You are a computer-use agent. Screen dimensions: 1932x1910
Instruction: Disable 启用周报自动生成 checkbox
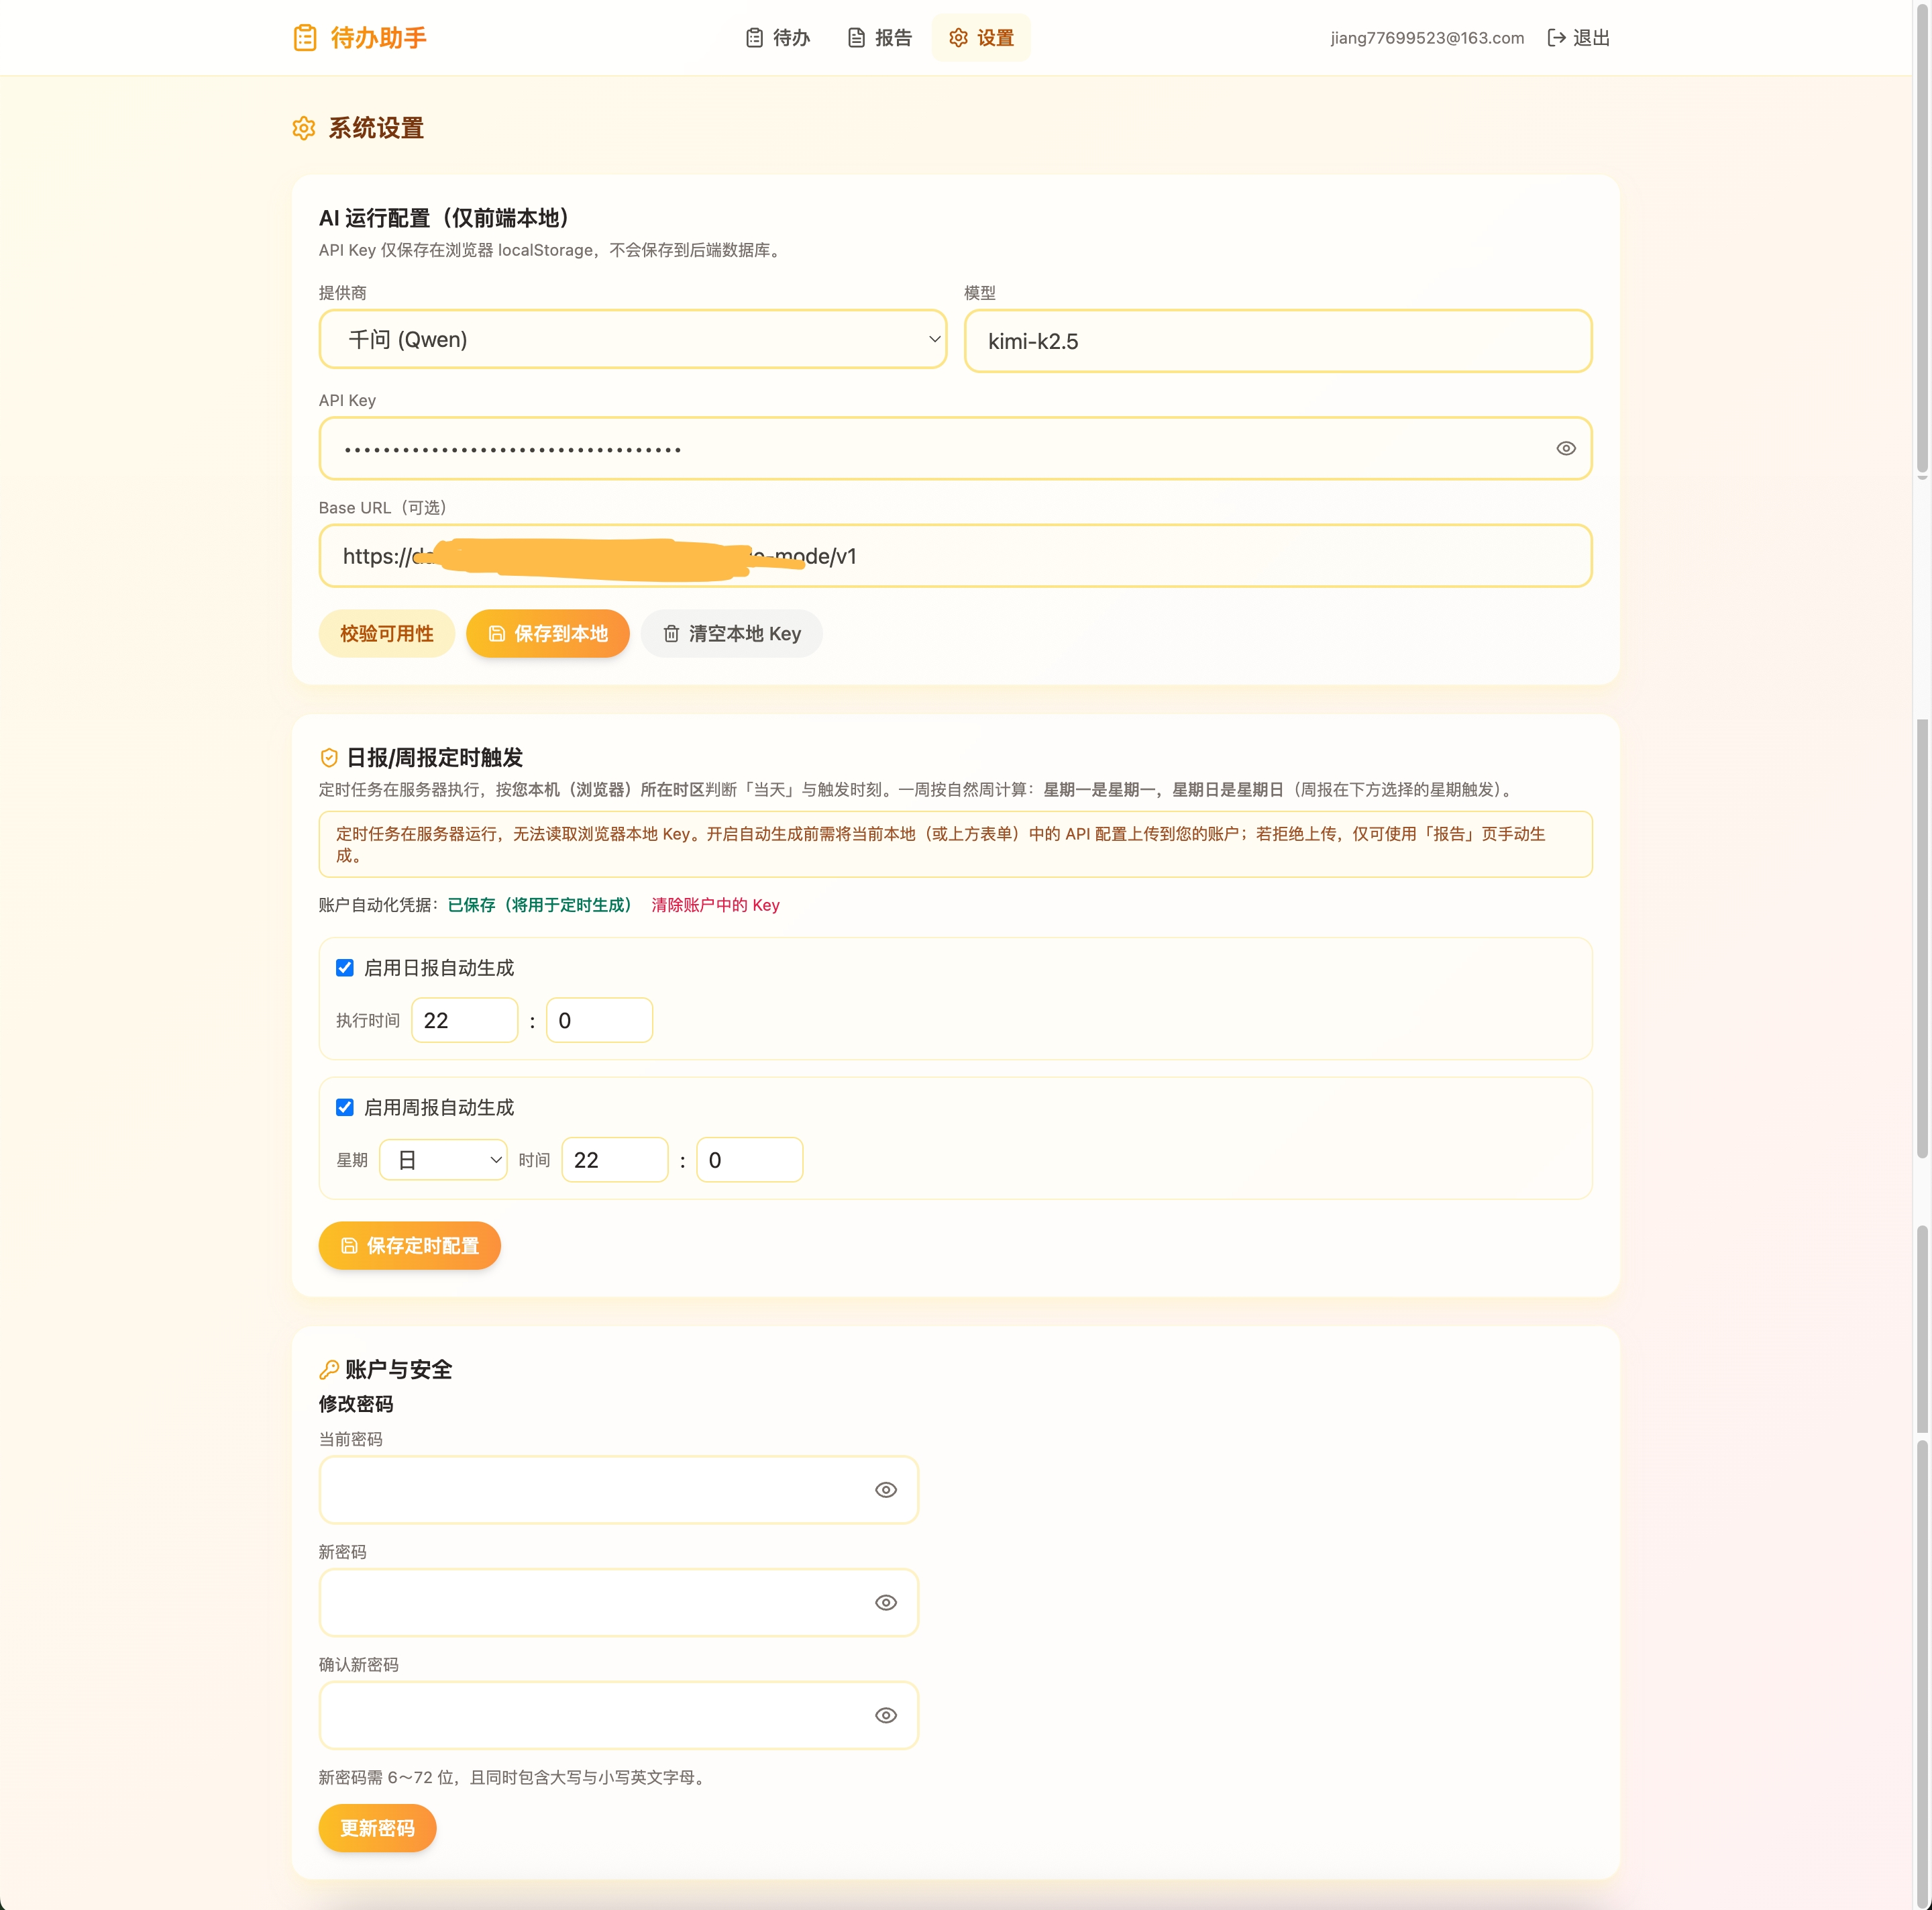pos(344,1107)
